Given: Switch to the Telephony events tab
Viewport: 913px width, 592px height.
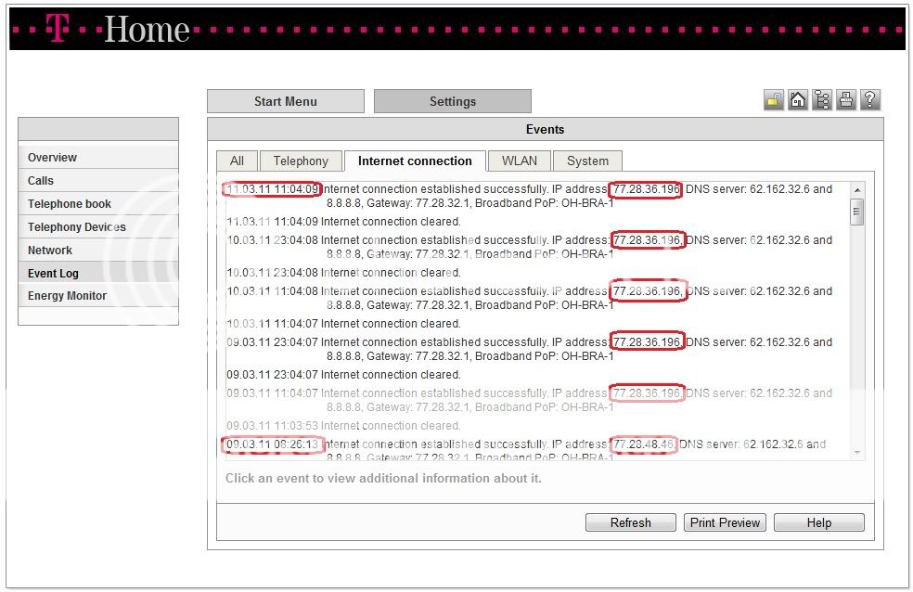Looking at the screenshot, I should pyautogui.click(x=301, y=161).
